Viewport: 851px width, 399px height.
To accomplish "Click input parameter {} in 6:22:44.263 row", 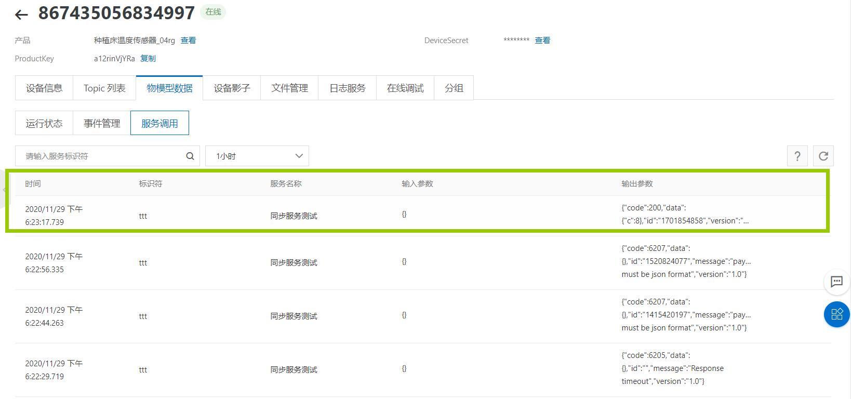I will point(404,315).
